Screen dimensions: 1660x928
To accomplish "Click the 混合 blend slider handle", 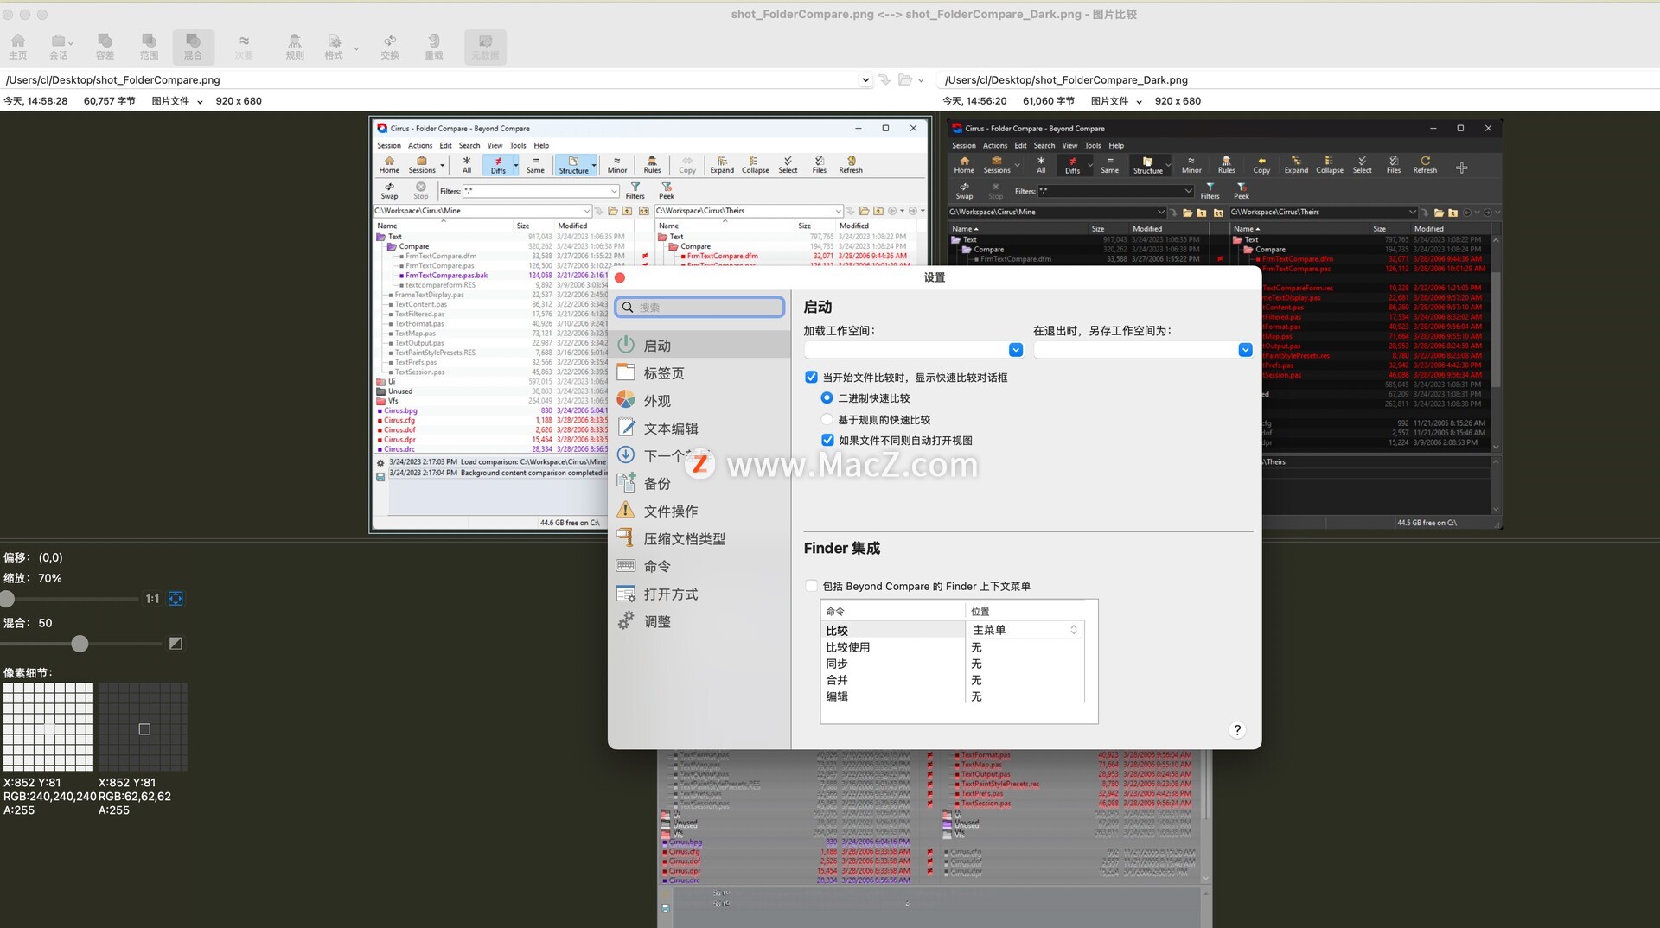I will tap(80, 644).
